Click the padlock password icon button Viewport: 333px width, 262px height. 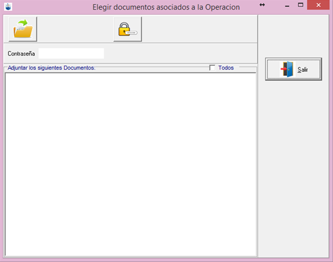pyautogui.click(x=128, y=29)
